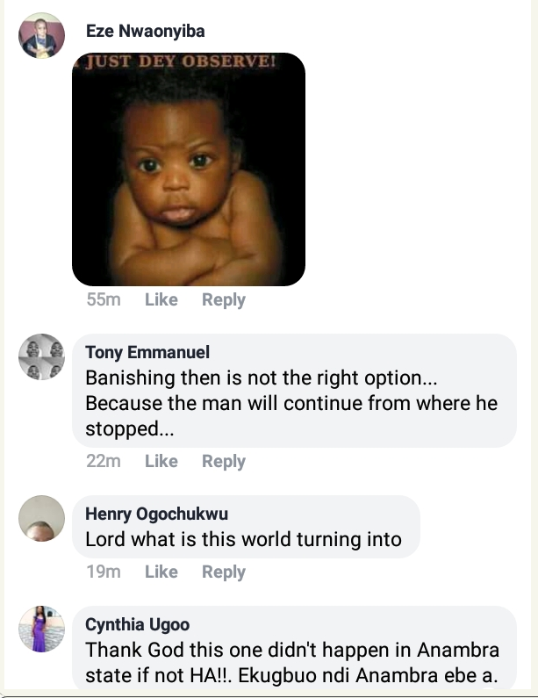The height and width of the screenshot is (698, 538).
Task: Open Cynthia Ugoo's avatar thumbnail
Action: point(41,629)
